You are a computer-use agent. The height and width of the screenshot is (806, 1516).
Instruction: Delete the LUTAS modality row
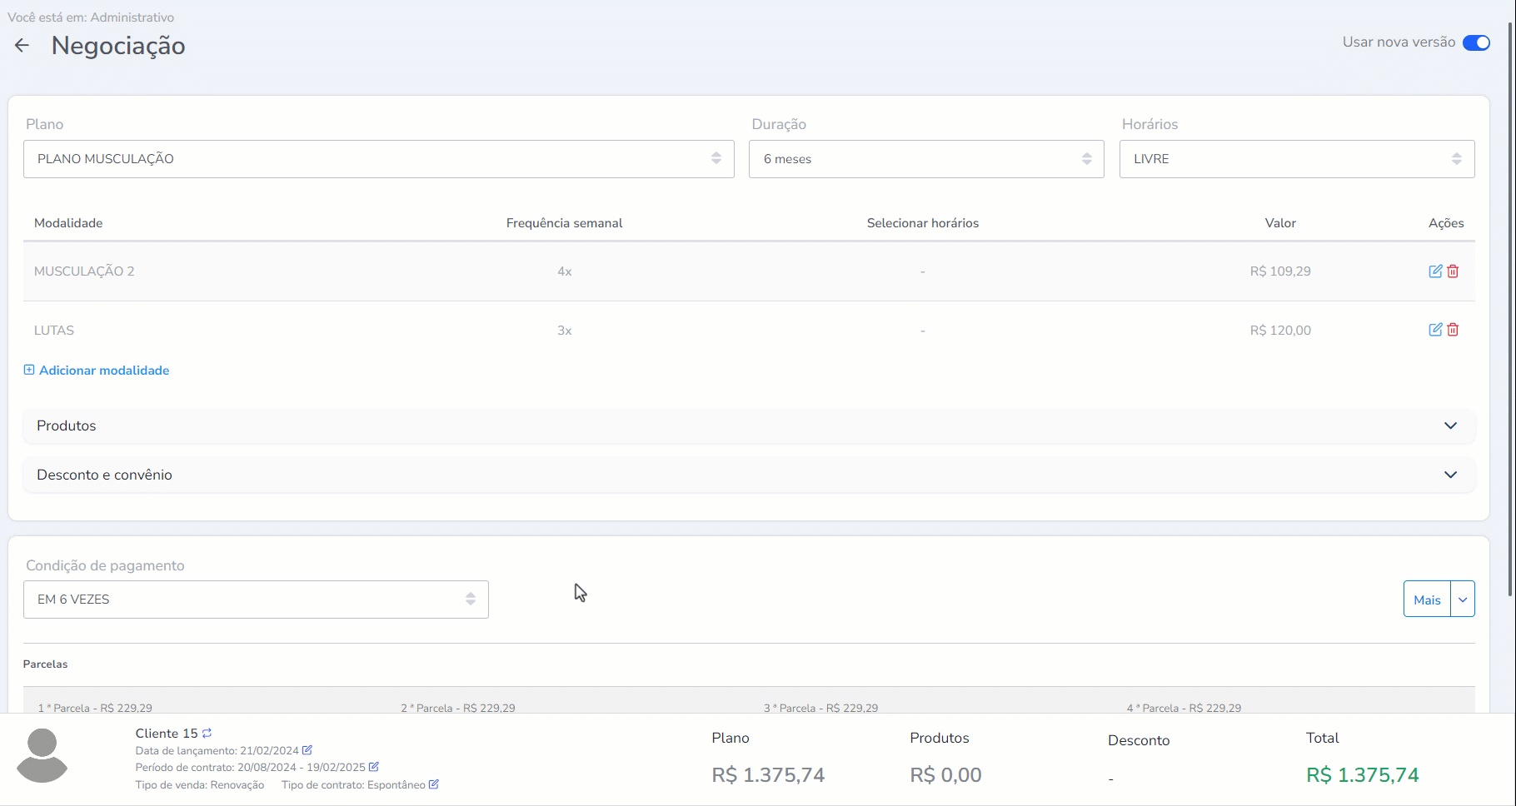tap(1453, 330)
